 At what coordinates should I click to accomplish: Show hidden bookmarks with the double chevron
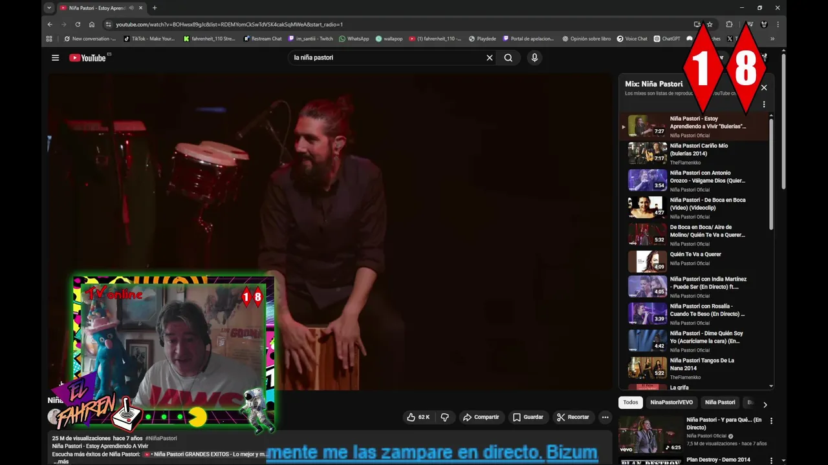tap(772, 39)
